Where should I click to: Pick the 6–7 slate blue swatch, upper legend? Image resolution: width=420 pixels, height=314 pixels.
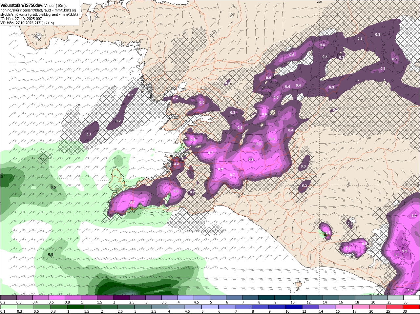click(x=234, y=297)
